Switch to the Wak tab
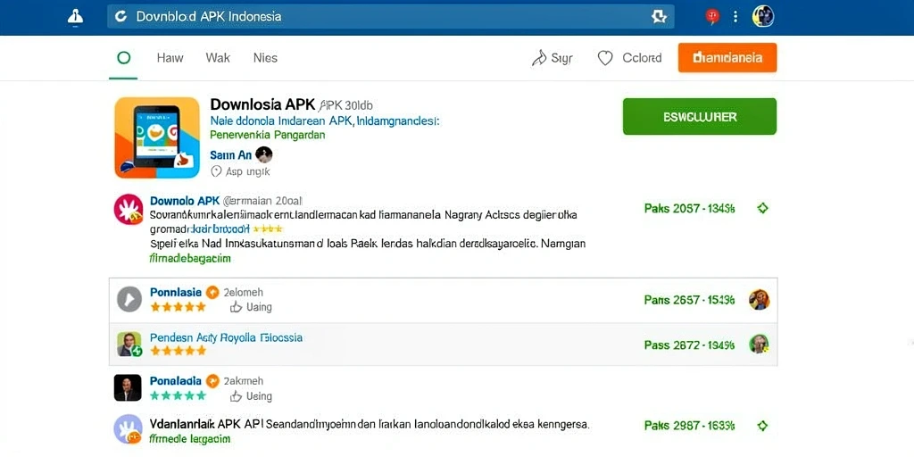 (x=218, y=58)
